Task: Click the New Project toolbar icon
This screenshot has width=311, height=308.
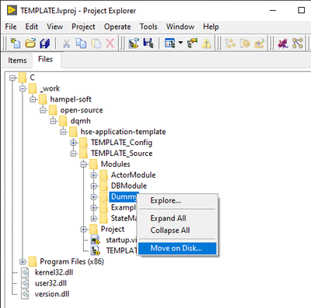Action: click(16, 43)
